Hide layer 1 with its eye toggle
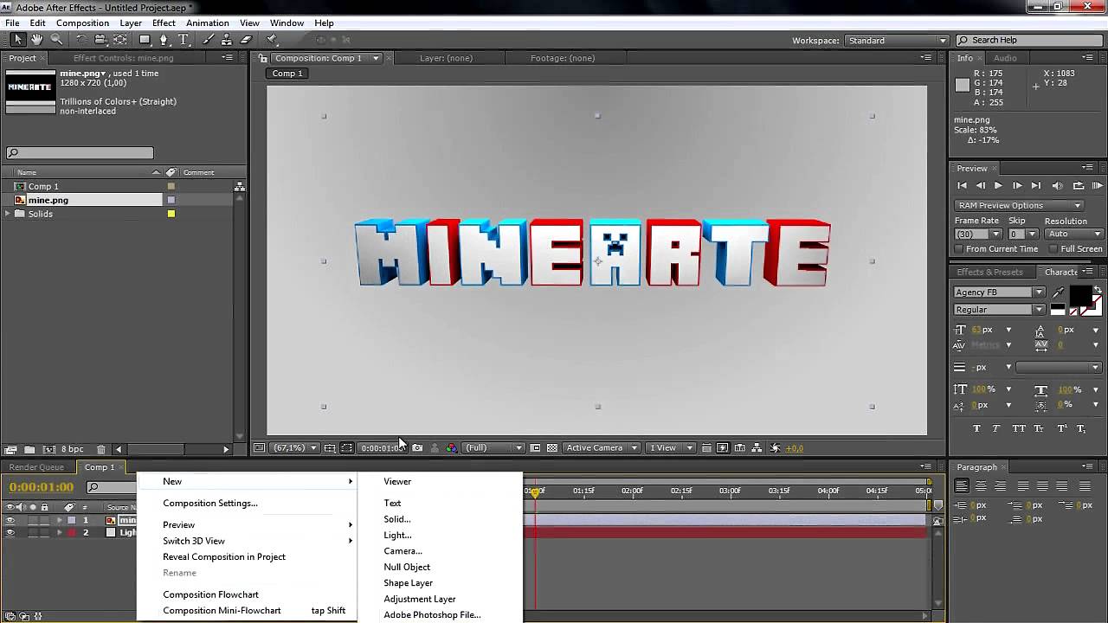Image resolution: width=1108 pixels, height=623 pixels. [10, 521]
